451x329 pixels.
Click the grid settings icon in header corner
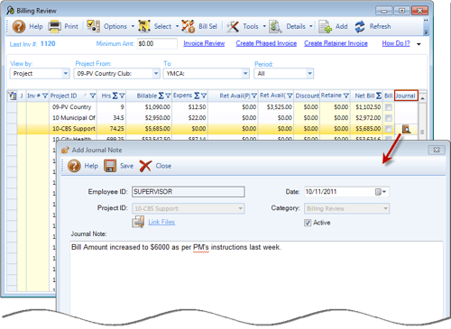[13, 96]
